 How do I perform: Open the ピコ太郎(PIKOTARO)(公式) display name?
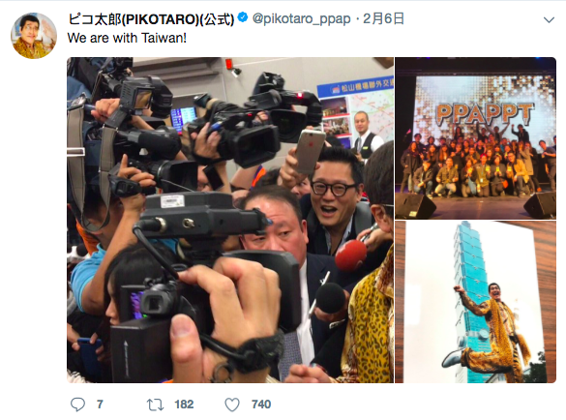[x=151, y=18]
